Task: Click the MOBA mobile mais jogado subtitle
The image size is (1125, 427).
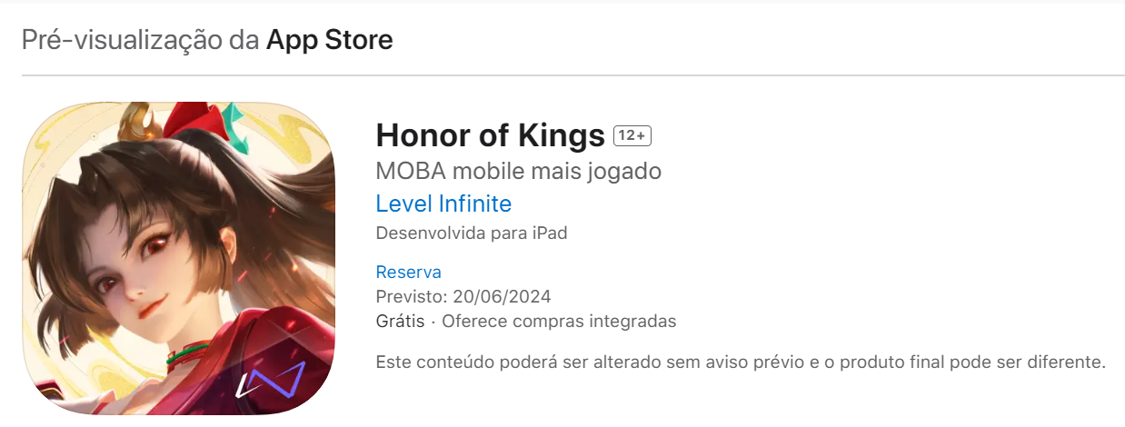Action: click(518, 171)
